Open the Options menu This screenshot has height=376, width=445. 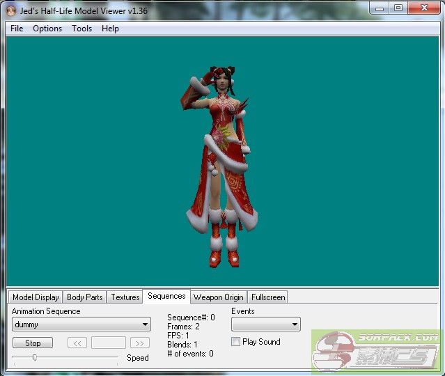click(x=47, y=29)
